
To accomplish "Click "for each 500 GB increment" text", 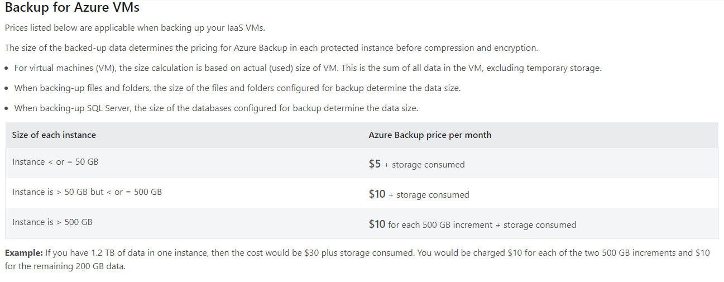I will [440, 225].
